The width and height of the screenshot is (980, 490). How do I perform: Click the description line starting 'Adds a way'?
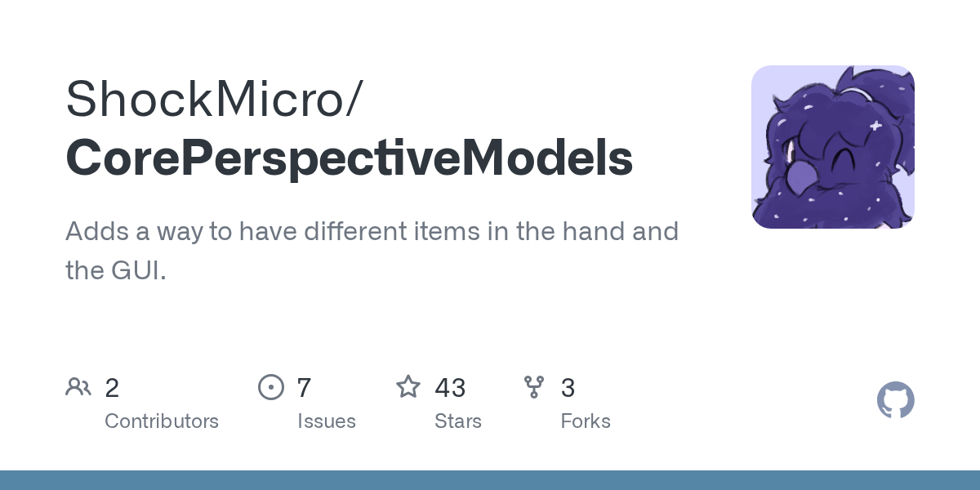coord(372,232)
